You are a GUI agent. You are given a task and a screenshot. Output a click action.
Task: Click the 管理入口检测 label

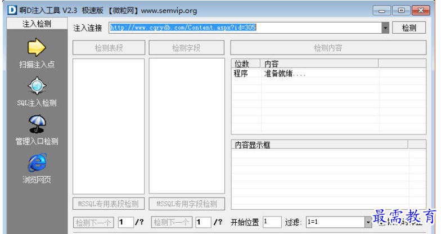pos(37,141)
